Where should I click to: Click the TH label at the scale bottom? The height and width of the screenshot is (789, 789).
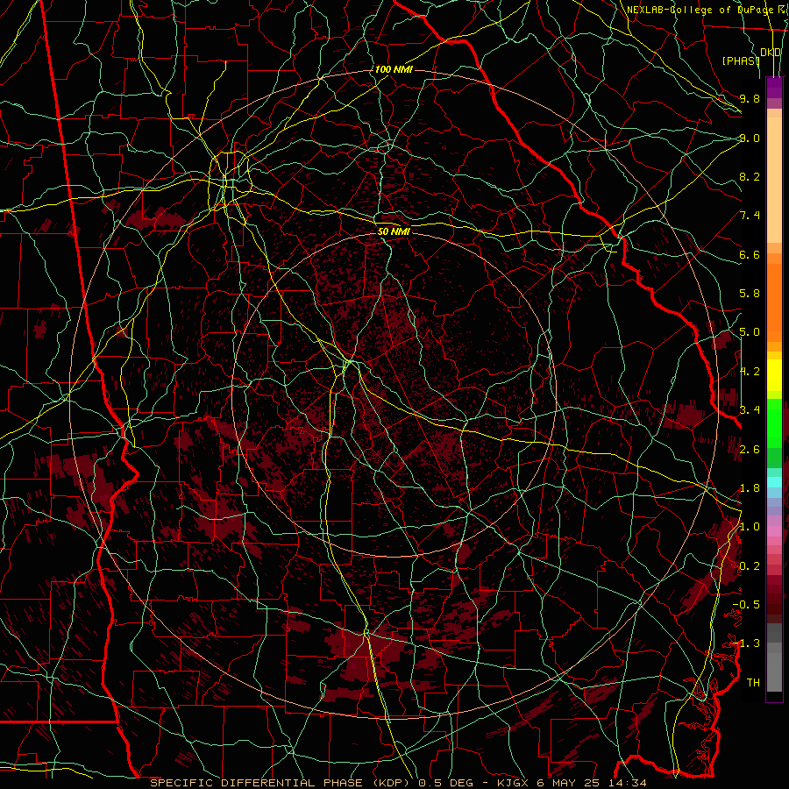(753, 683)
